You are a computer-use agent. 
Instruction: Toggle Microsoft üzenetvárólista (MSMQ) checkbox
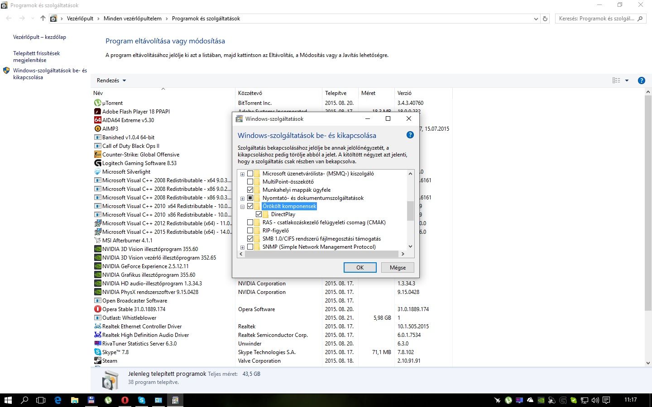(250, 174)
